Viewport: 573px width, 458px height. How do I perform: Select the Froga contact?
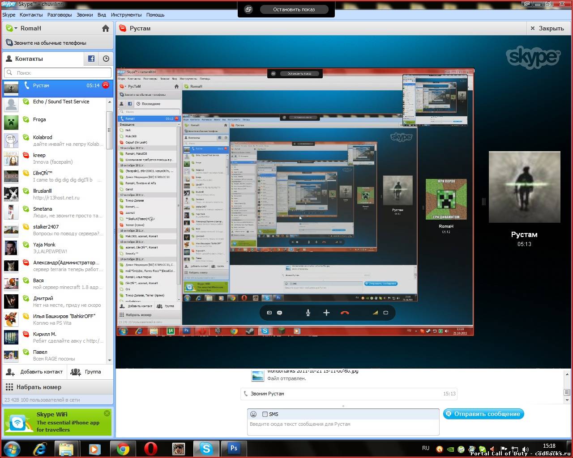click(54, 123)
